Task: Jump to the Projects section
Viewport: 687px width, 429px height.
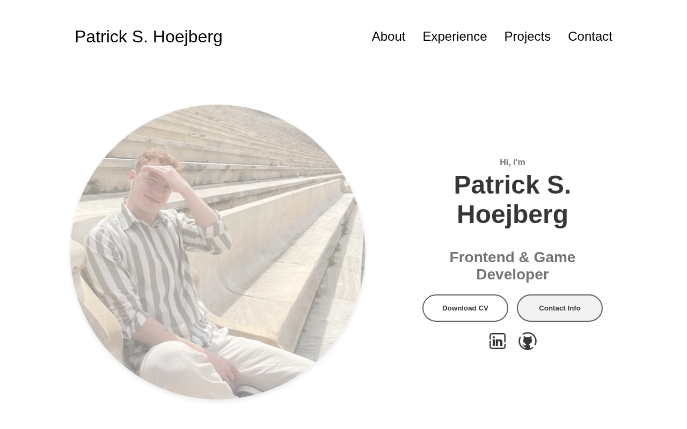Action: point(527,36)
